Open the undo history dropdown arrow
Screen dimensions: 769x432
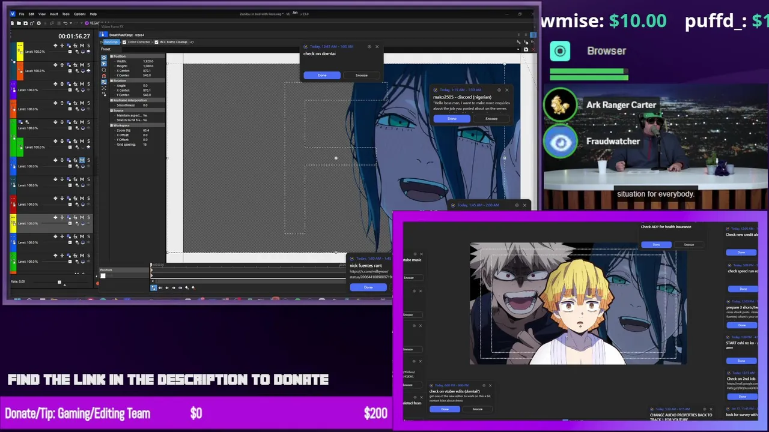[71, 23]
